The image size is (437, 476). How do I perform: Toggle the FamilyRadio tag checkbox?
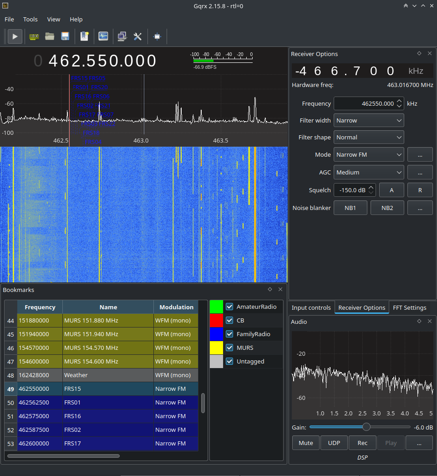point(229,334)
